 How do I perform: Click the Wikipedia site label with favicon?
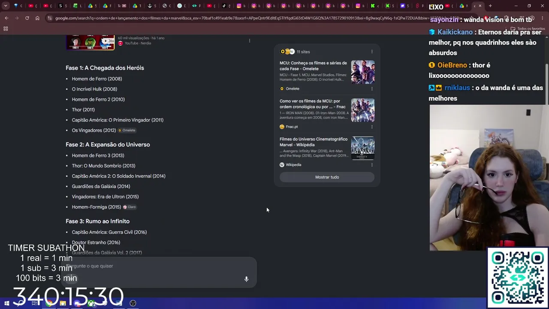(x=290, y=165)
